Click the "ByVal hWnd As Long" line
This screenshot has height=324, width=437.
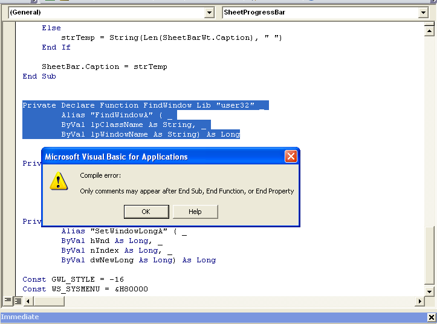coord(112,241)
